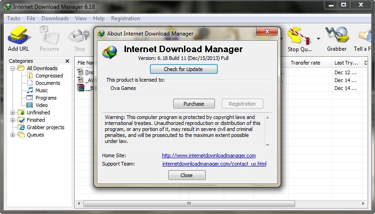
Task: Open the Downloads menu
Action: click(x=55, y=18)
